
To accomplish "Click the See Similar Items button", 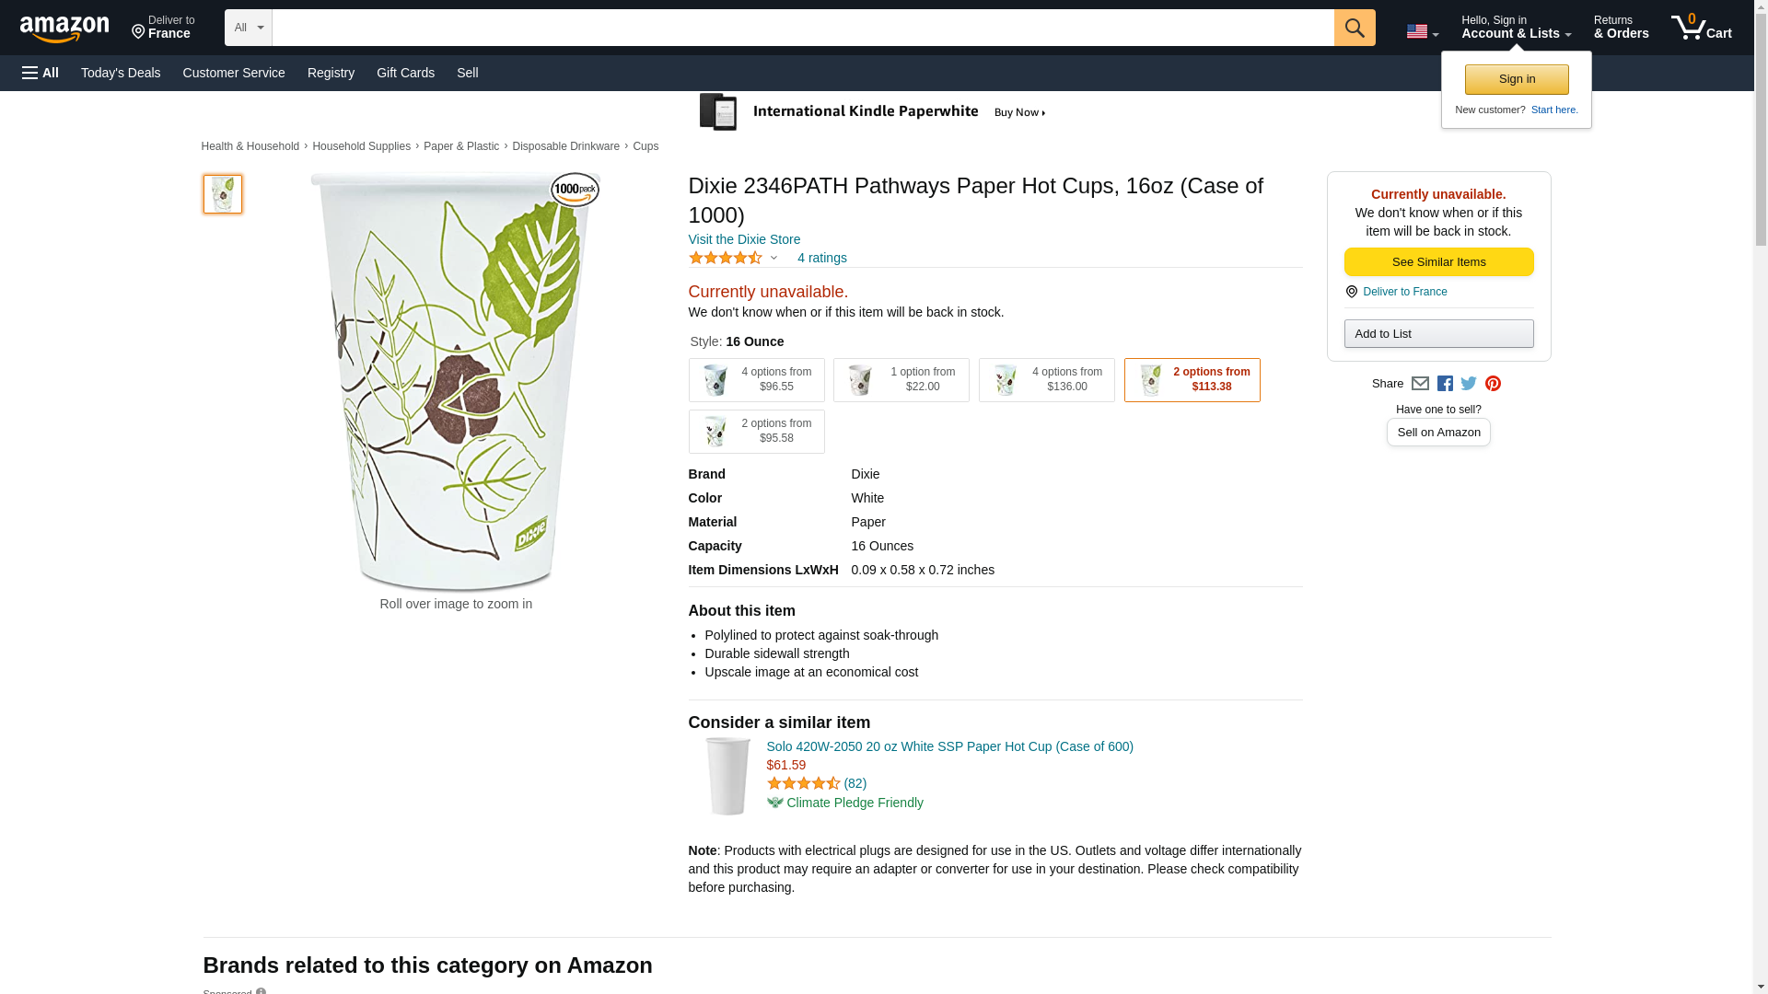I will pyautogui.click(x=1438, y=262).
